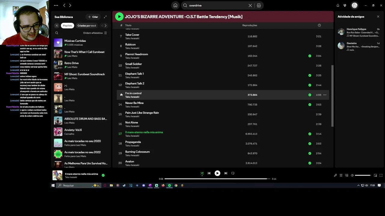This screenshot has width=385, height=216.
Task: Click Taku Iwasaki artist link in player bar
Action: [71, 177]
